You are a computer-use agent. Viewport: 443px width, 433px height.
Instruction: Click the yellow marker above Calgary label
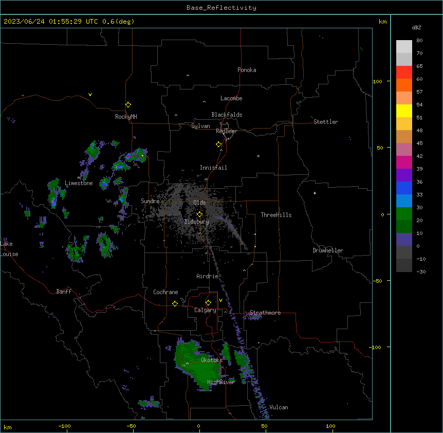pyautogui.click(x=208, y=303)
